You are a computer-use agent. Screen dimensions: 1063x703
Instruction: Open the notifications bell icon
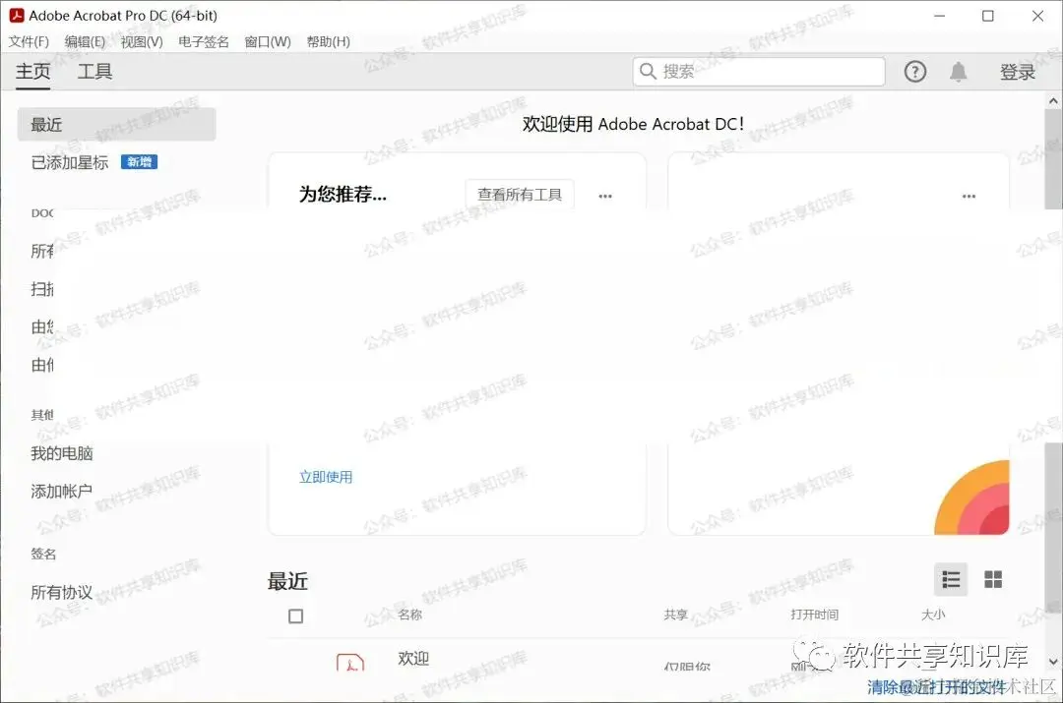pos(958,71)
